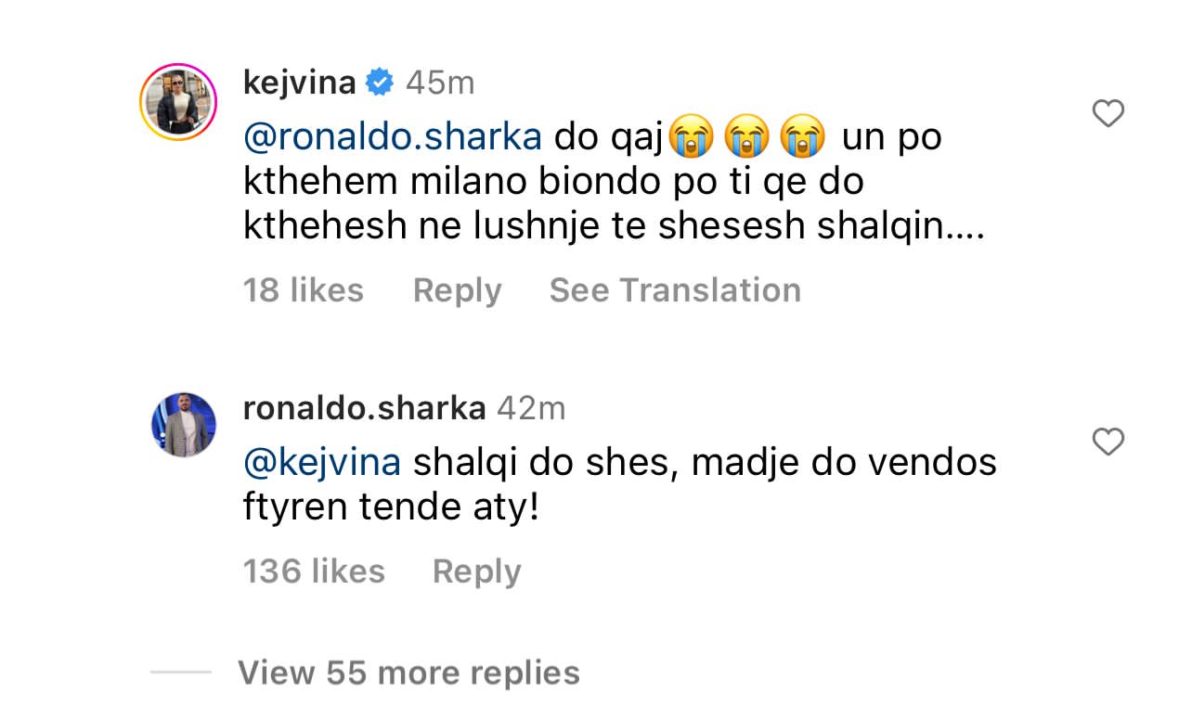Like kejvina's comment with the heart icon
This screenshot has width=1192, height=718.
point(1108,114)
